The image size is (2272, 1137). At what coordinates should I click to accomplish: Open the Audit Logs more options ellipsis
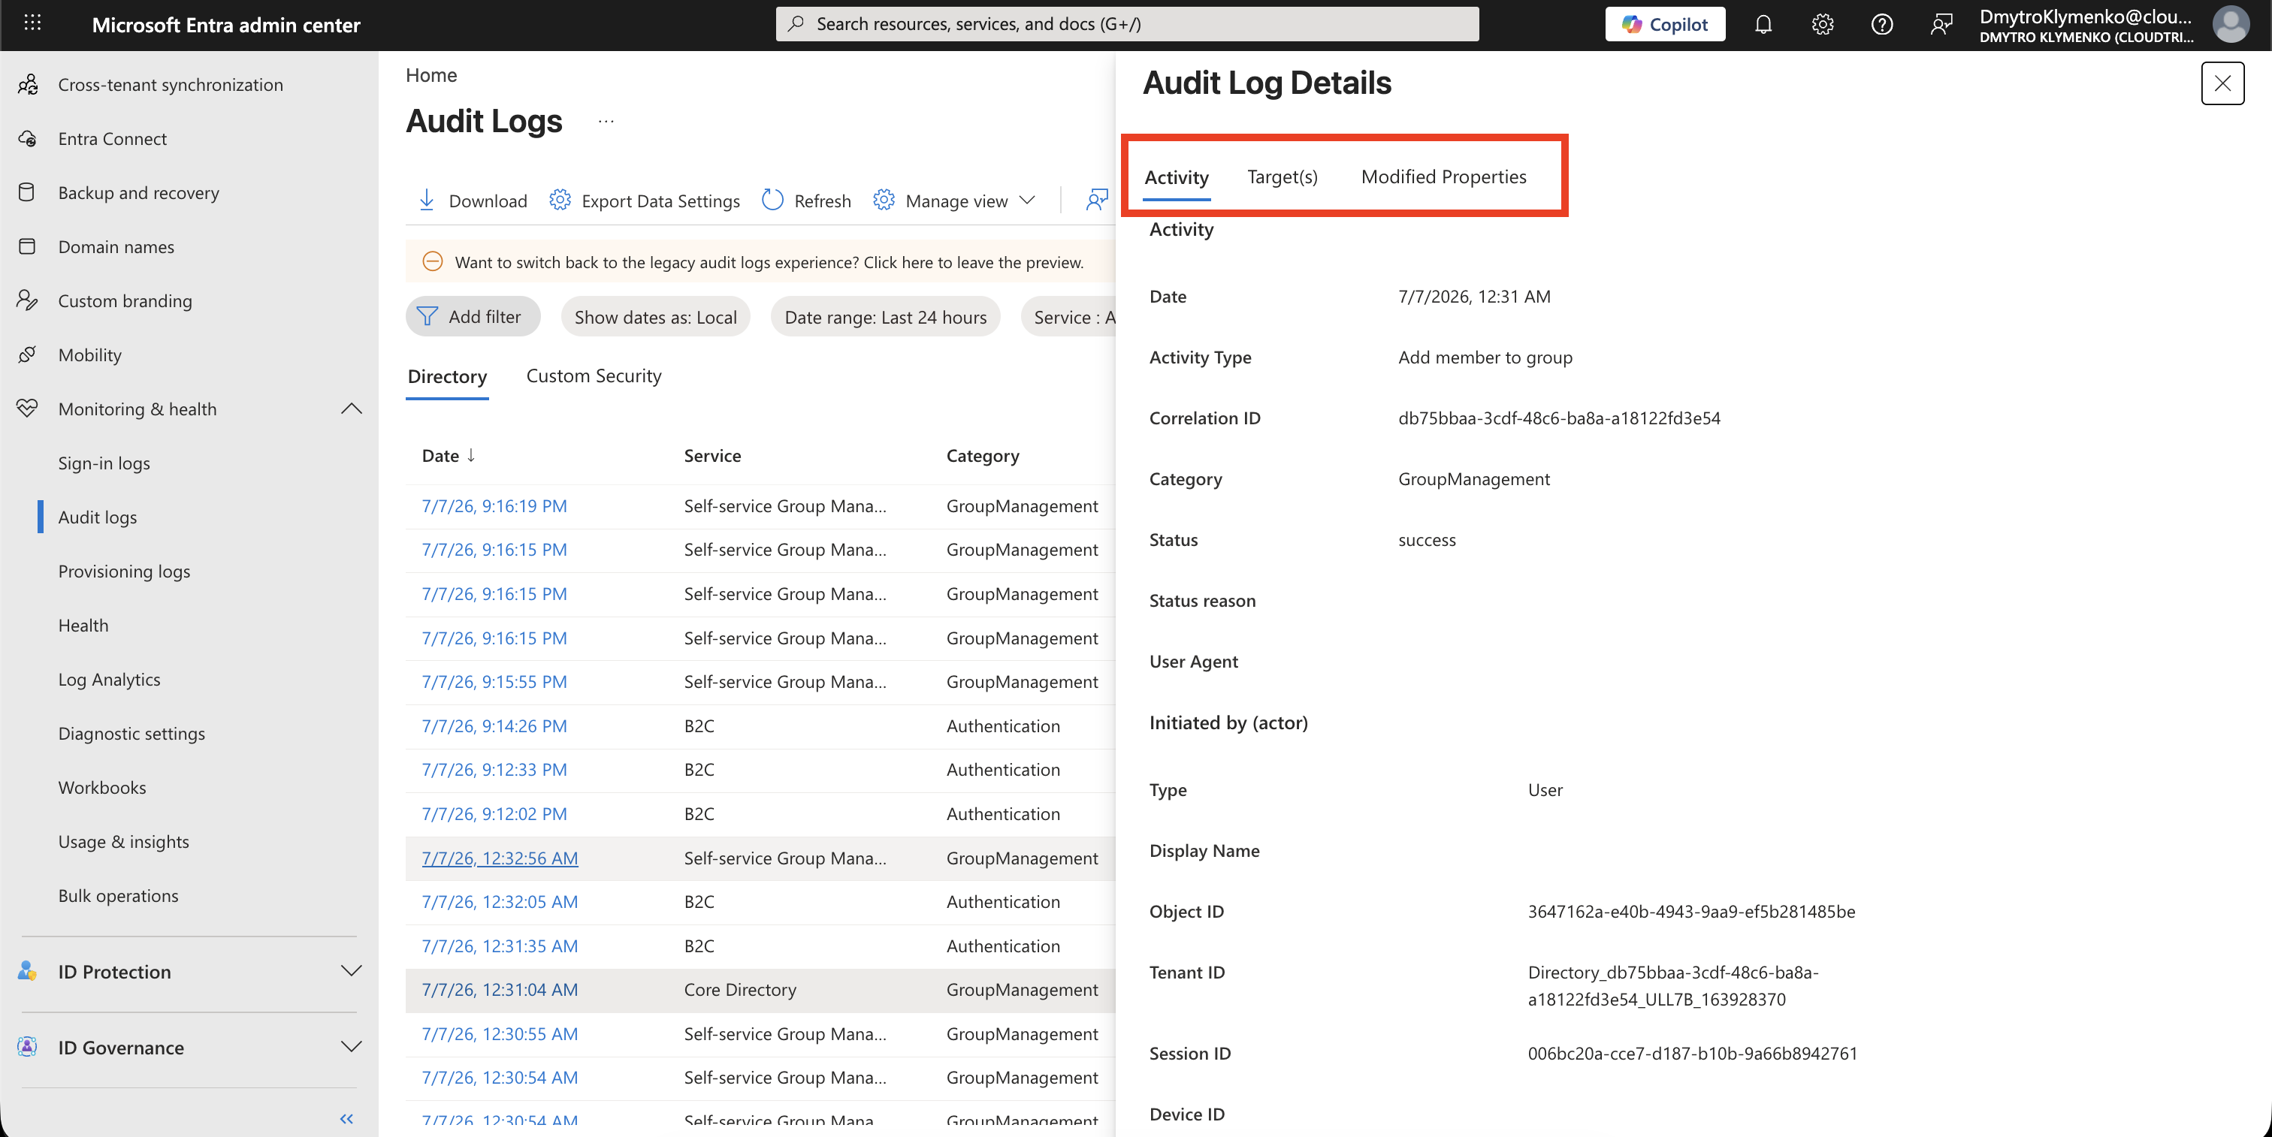(606, 122)
